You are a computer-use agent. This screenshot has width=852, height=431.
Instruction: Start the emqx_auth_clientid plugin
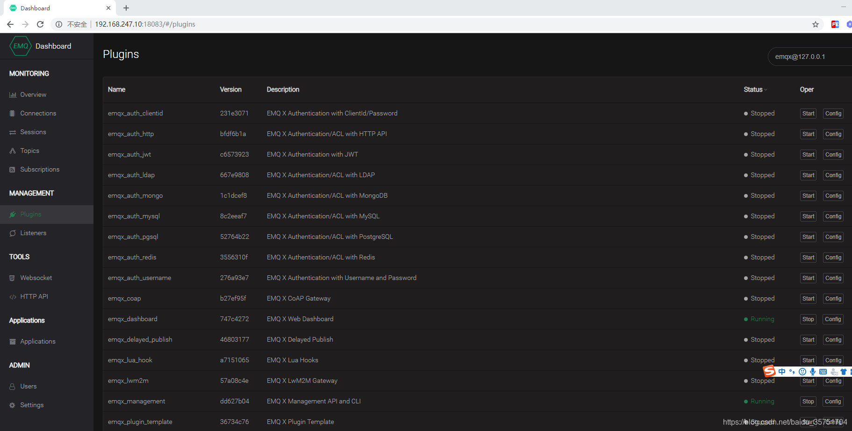tap(808, 114)
